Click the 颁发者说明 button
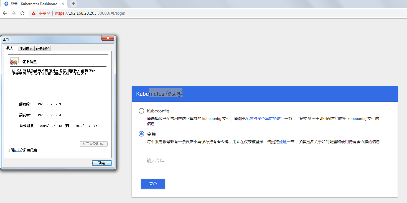The height and width of the screenshot is (203, 407). pyautogui.click(x=93, y=144)
